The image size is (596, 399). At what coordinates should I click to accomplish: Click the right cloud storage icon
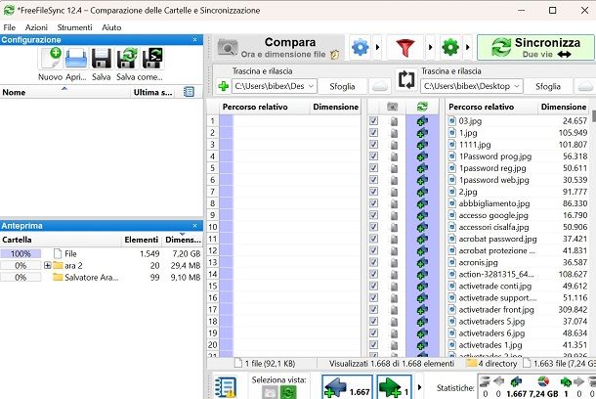point(585,86)
